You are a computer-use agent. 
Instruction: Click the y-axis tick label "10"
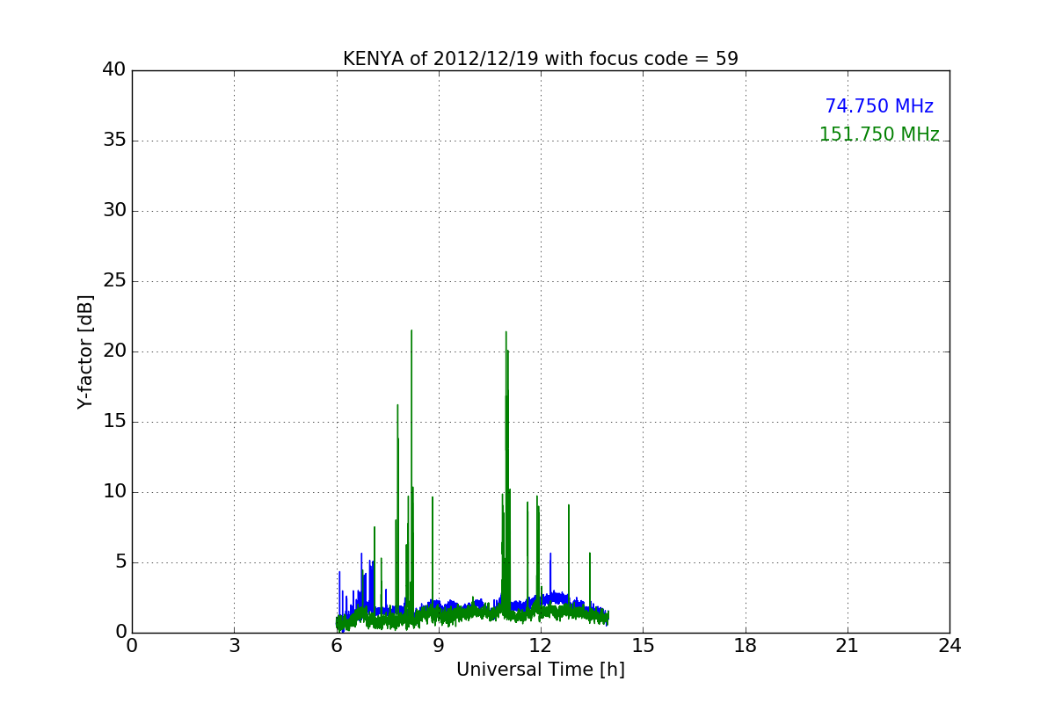pyautogui.click(x=114, y=492)
